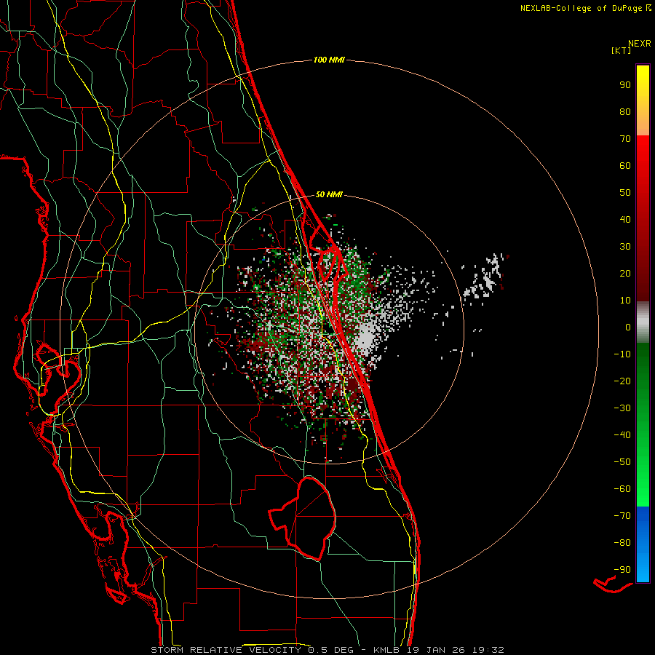655x655 pixels.
Task: Click the blue segment of velocity color bar
Action: tap(643, 544)
